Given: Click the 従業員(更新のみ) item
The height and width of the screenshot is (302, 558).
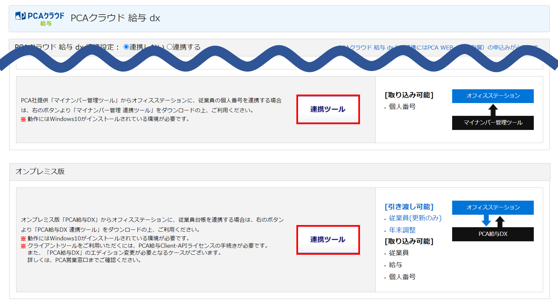Looking at the screenshot, I should click(415, 218).
